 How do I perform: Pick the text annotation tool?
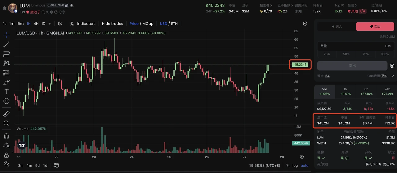tap(6, 92)
